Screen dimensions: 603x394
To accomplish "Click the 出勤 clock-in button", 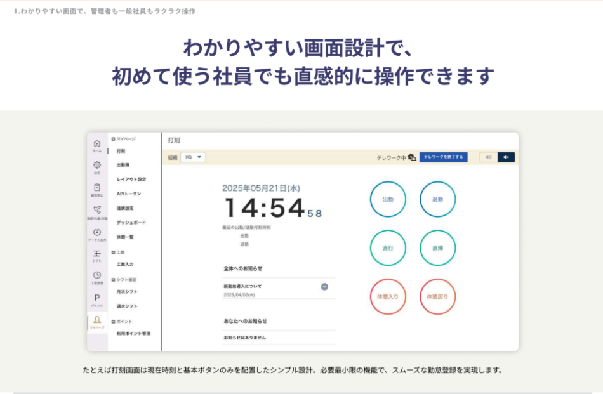I will click(x=388, y=199).
